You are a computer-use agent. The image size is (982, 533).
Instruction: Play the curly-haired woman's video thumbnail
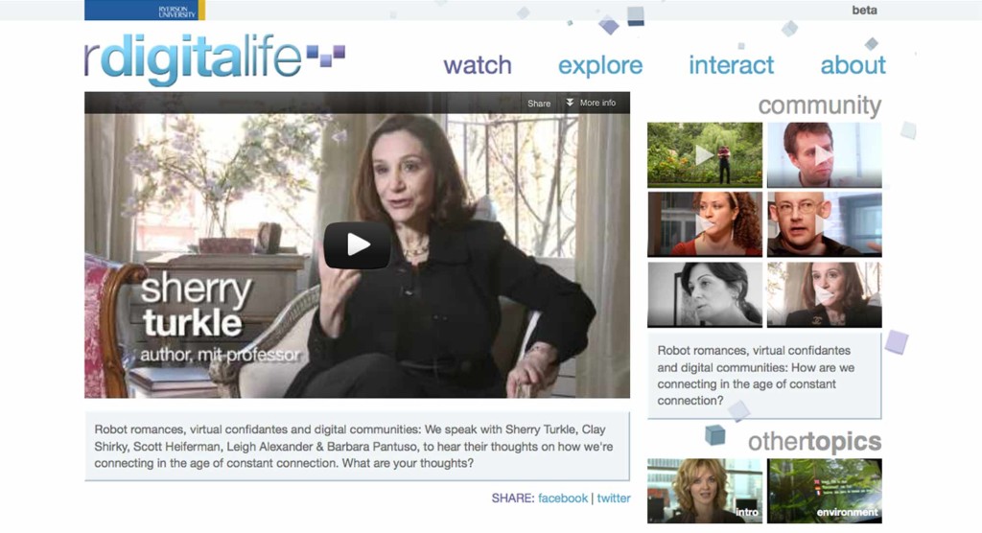point(705,224)
